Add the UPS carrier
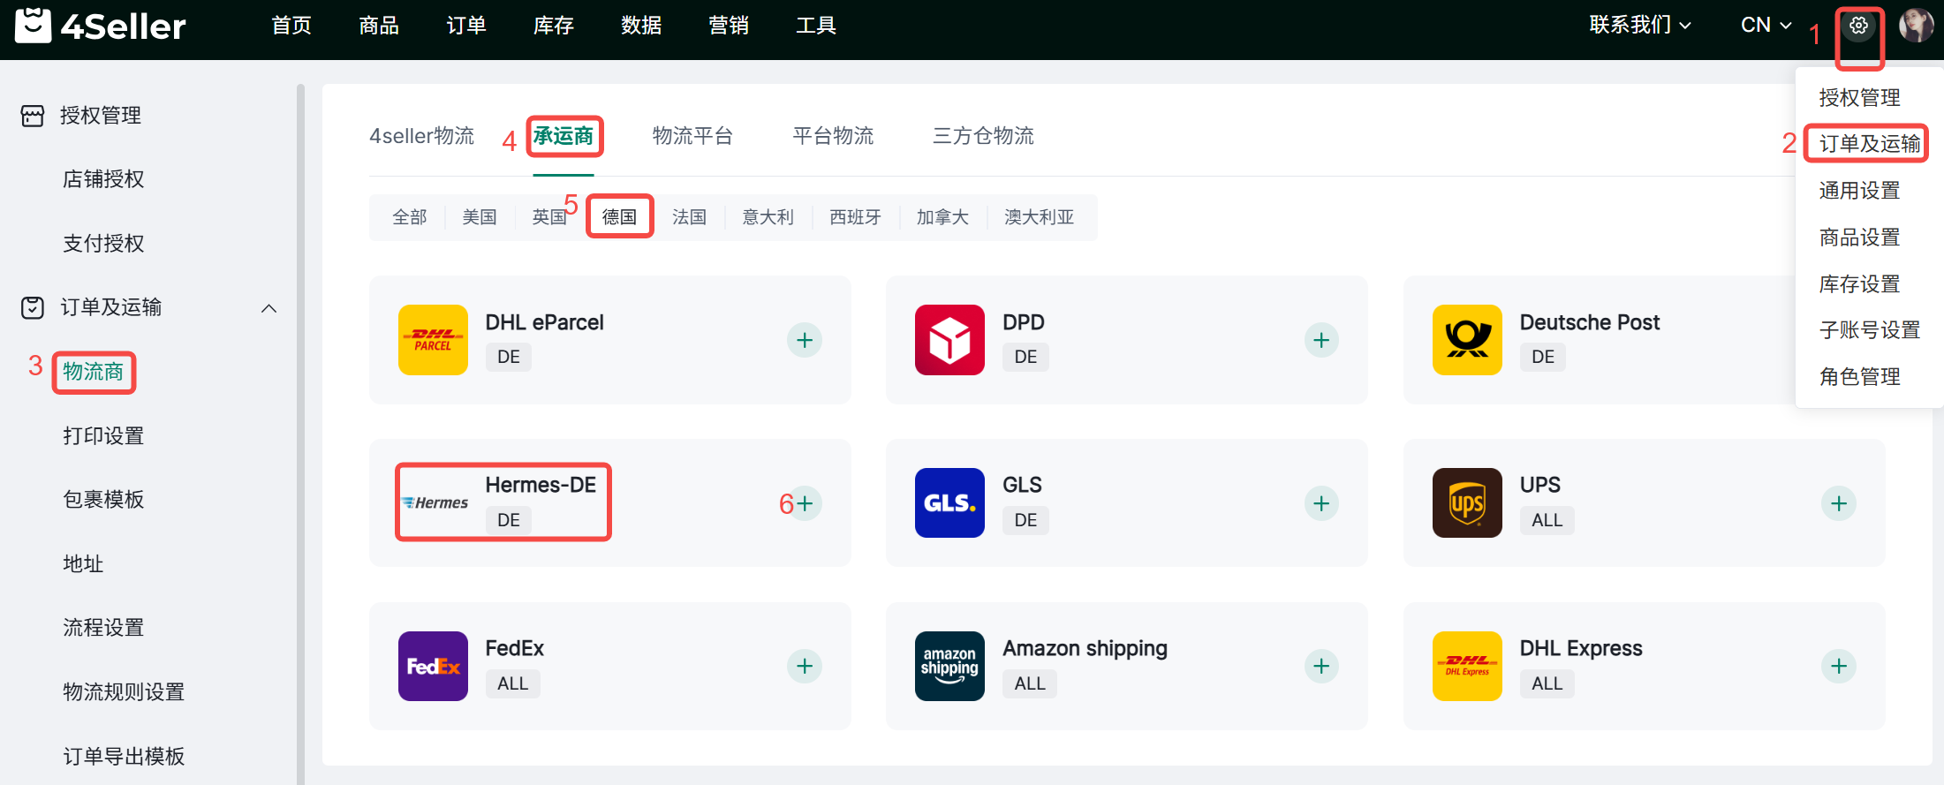The image size is (1944, 785). point(1838,503)
